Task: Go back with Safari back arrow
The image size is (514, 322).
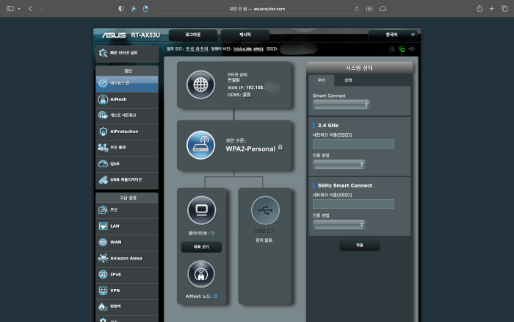Action: coord(30,9)
